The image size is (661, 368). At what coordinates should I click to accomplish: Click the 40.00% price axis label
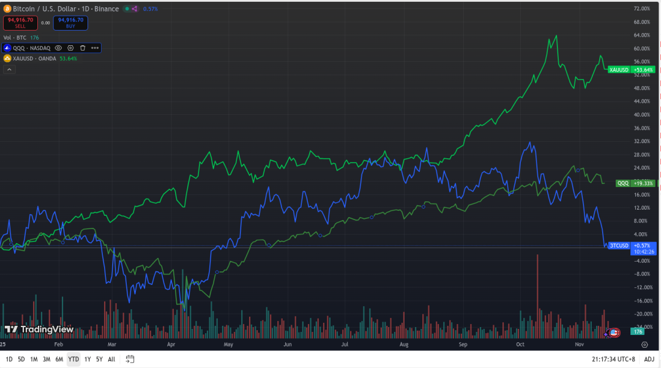click(642, 114)
